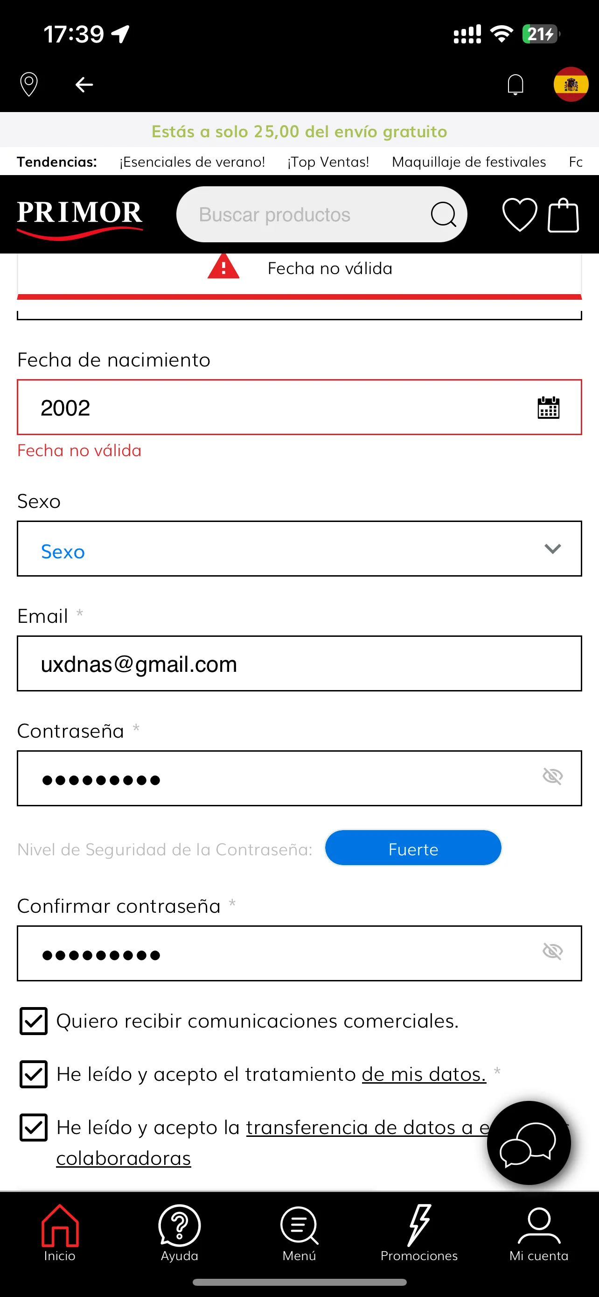
Task: Open the shopping bag cart
Action: pyautogui.click(x=563, y=214)
